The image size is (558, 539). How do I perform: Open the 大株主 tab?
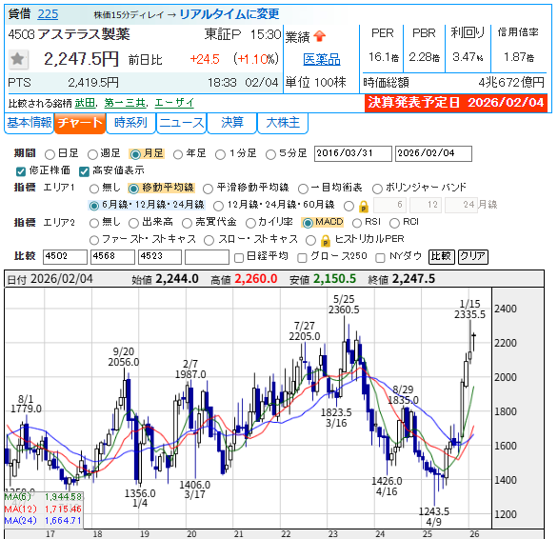283,123
